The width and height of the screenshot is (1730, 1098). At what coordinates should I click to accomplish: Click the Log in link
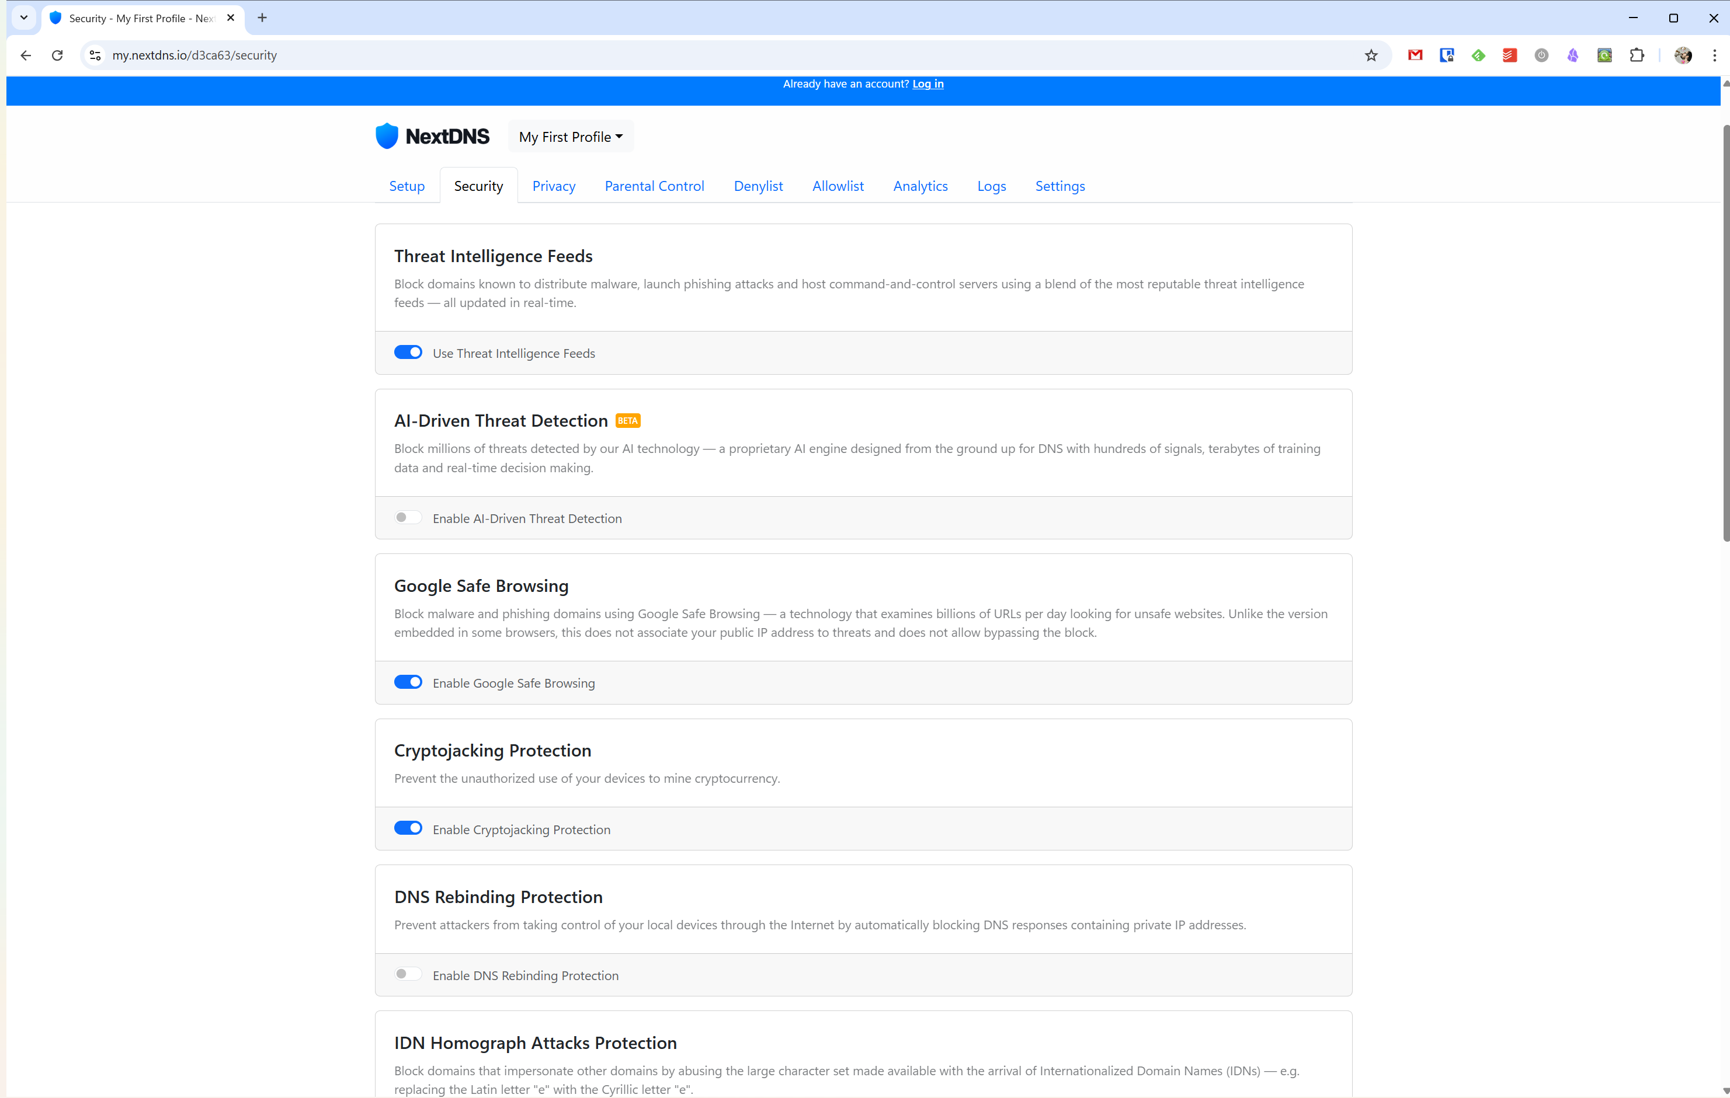pos(927,84)
